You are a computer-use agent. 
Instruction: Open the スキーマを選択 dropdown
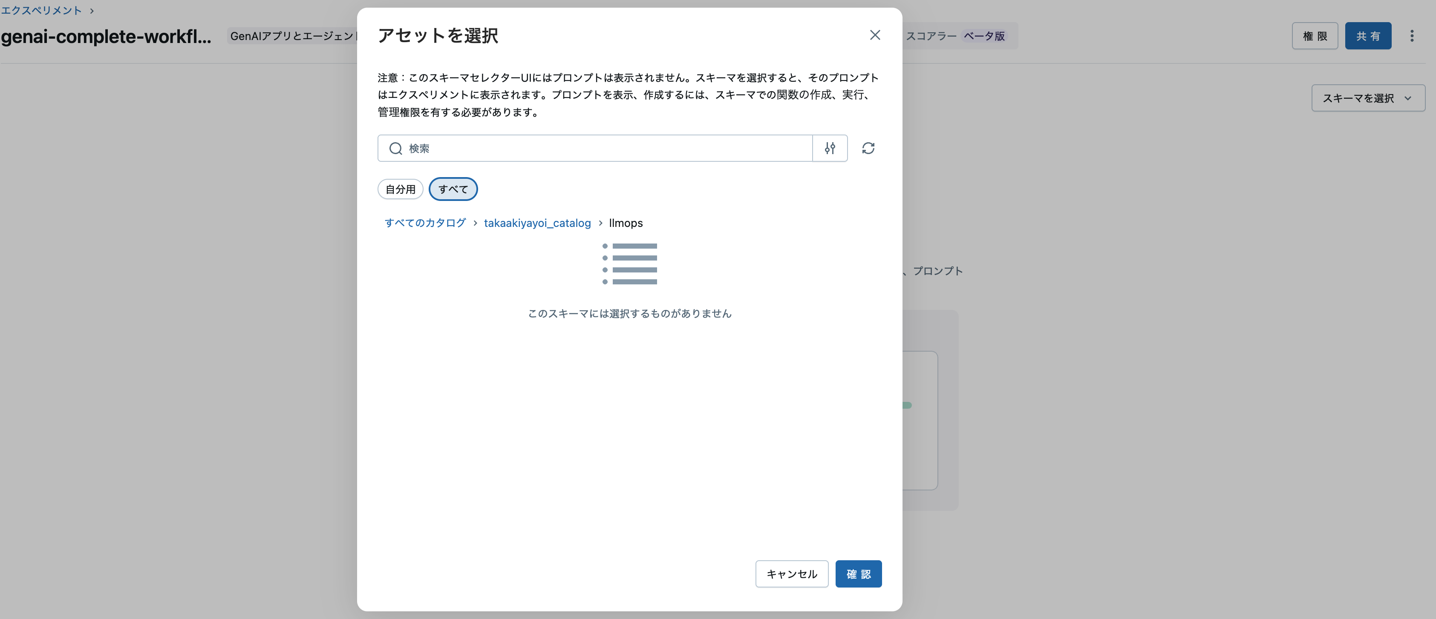pyautogui.click(x=1367, y=98)
